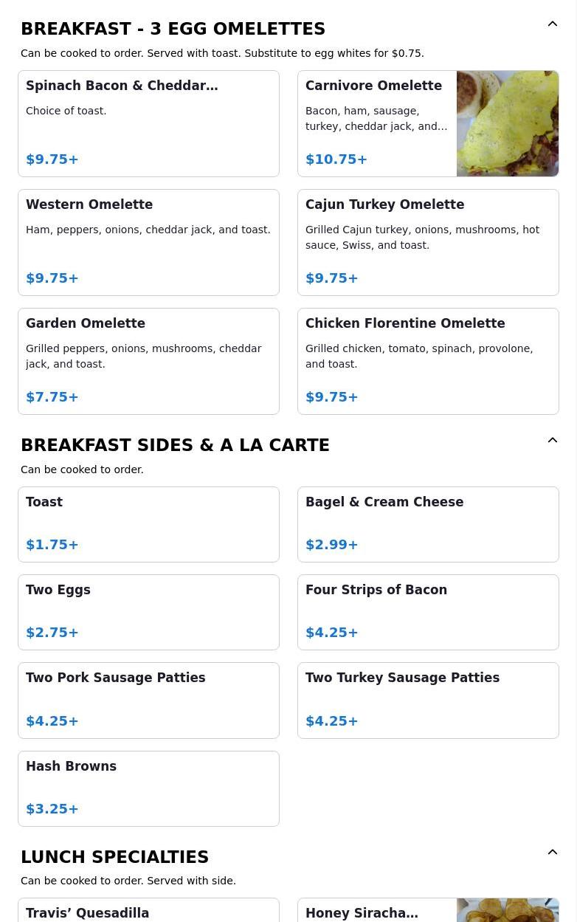Open the Carnivore Omelette photo thumbnail
The height and width of the screenshot is (922, 577).
(507, 123)
